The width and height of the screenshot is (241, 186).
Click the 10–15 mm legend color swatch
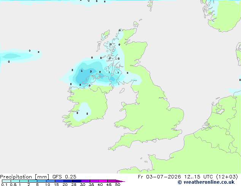[x=50, y=181]
